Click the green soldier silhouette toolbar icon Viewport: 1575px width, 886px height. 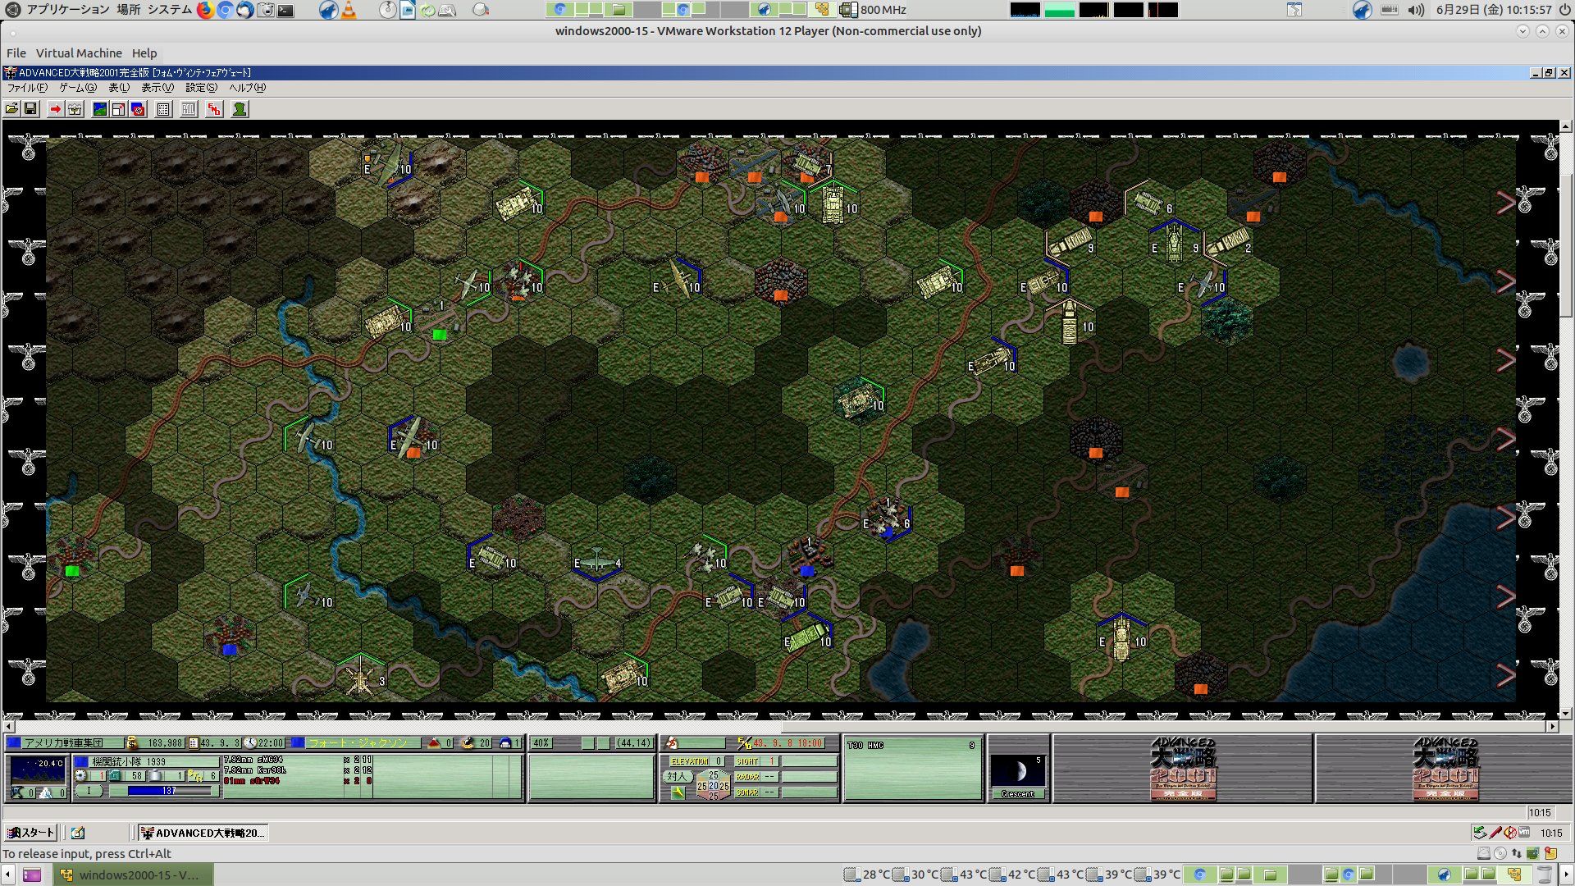coord(240,109)
